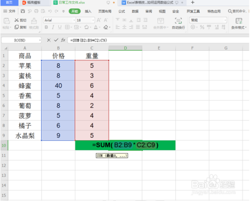
Task: Open the Clear eraser dropdown arrow
Action: (x=109, y=27)
